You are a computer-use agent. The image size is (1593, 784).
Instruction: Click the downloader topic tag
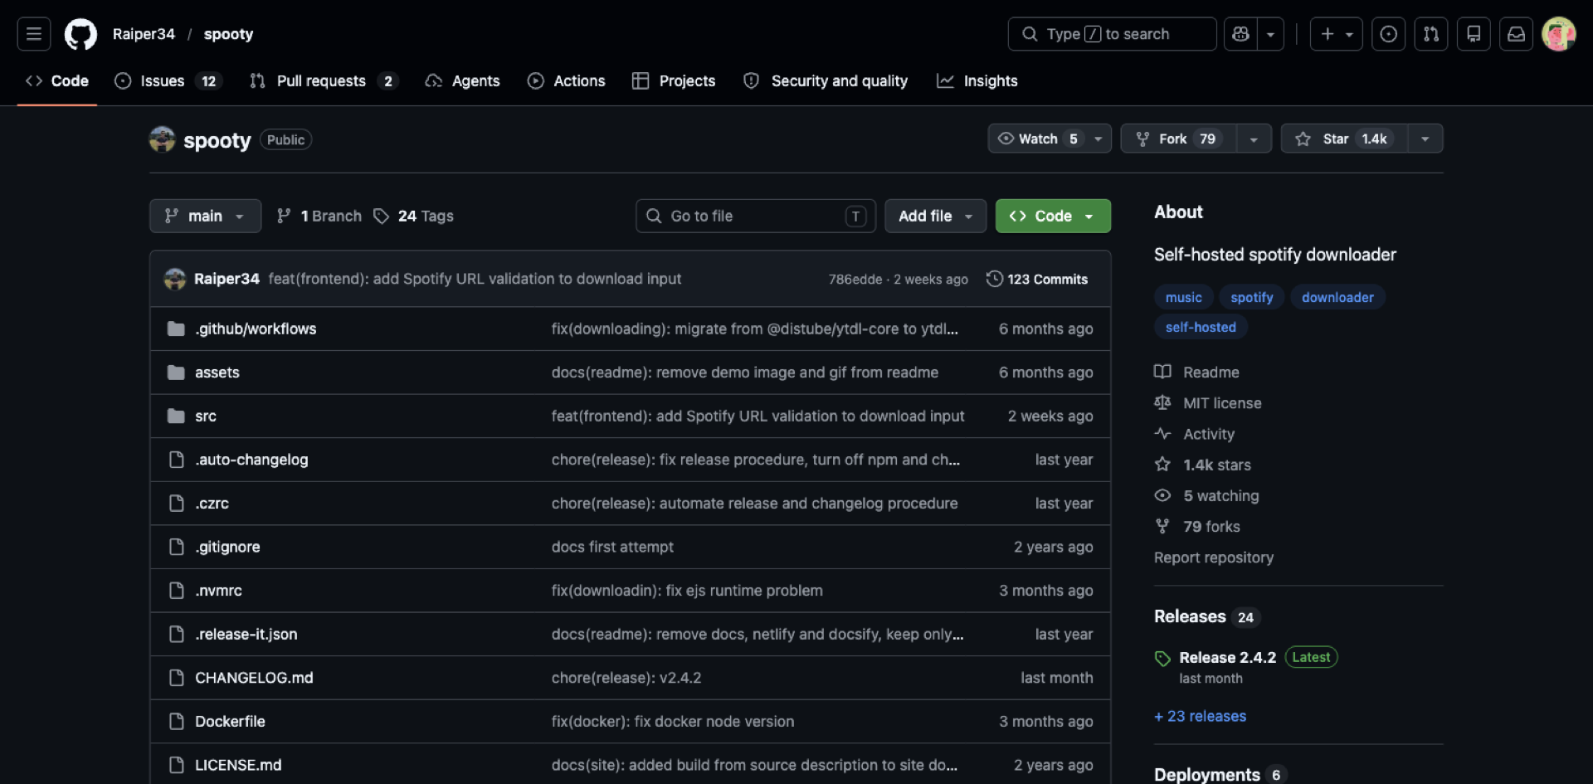coord(1337,297)
